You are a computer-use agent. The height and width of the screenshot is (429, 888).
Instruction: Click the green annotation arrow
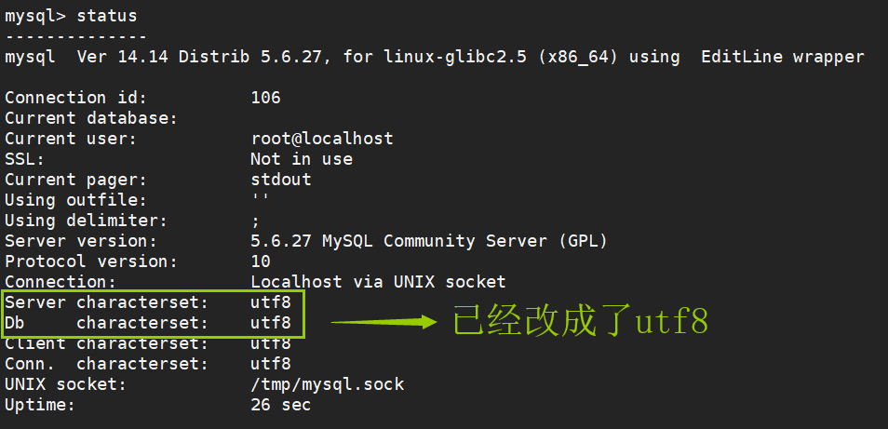pyautogui.click(x=383, y=323)
